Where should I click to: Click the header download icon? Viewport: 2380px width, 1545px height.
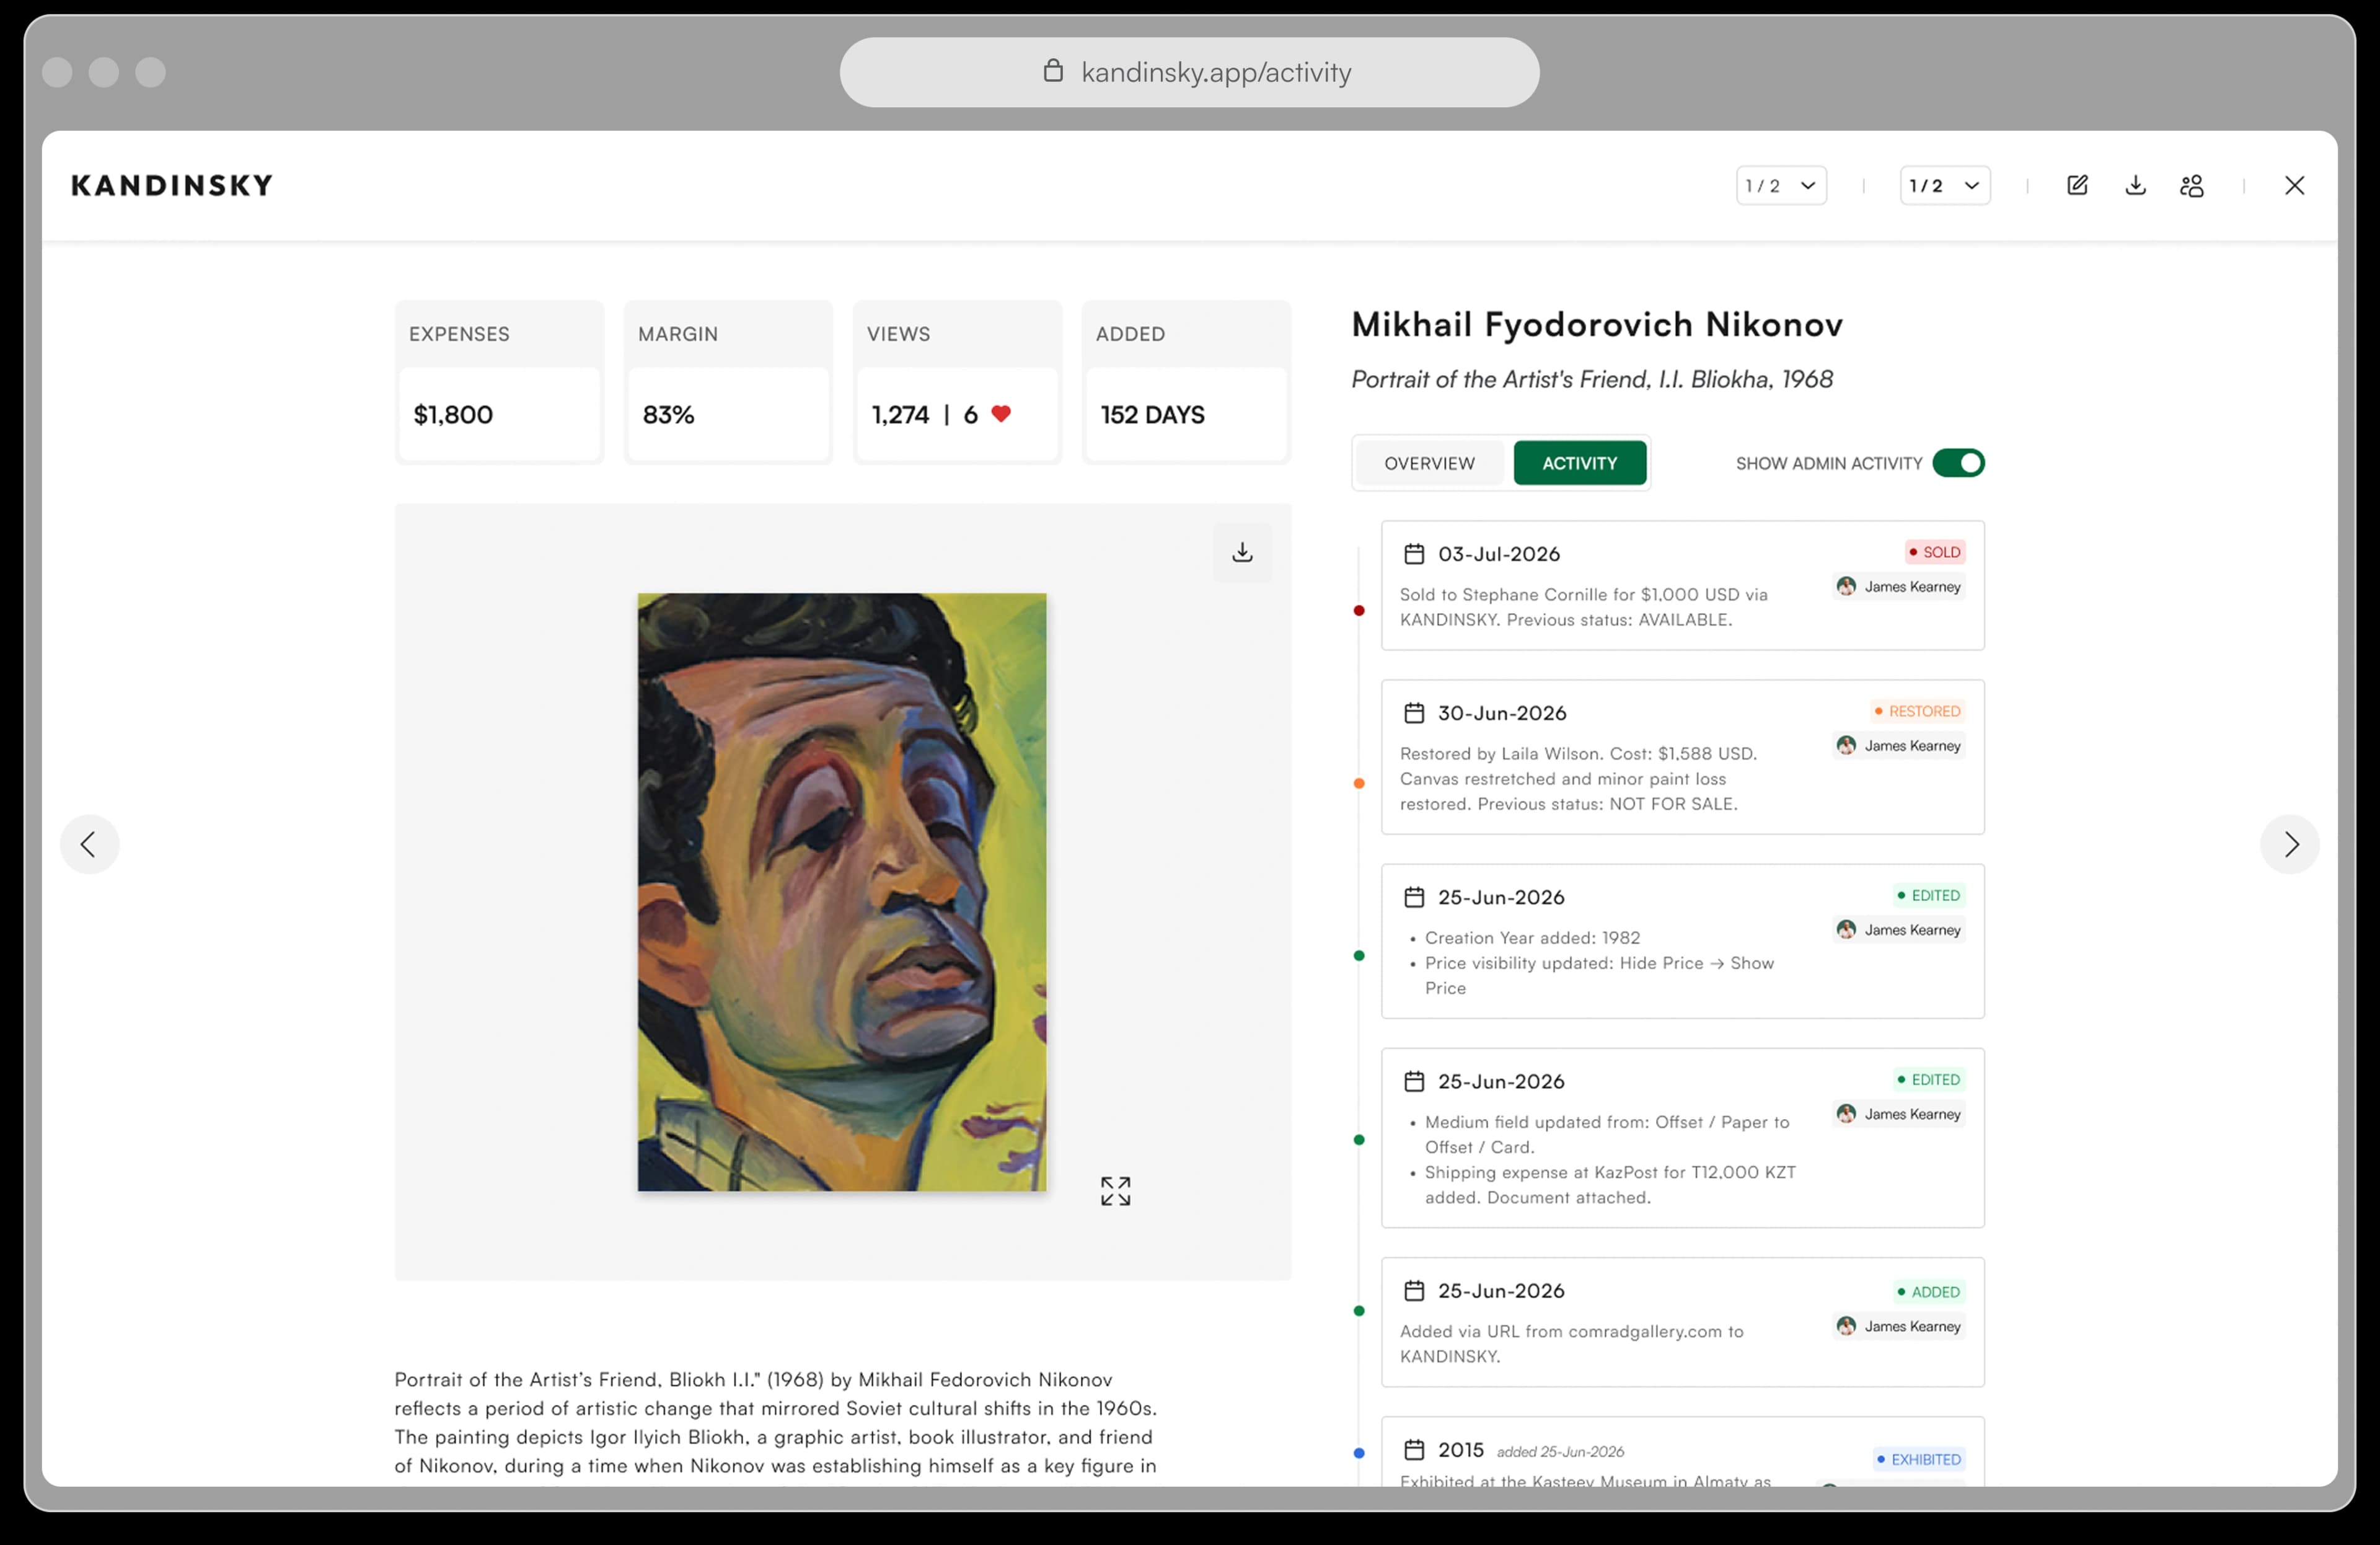[2135, 185]
